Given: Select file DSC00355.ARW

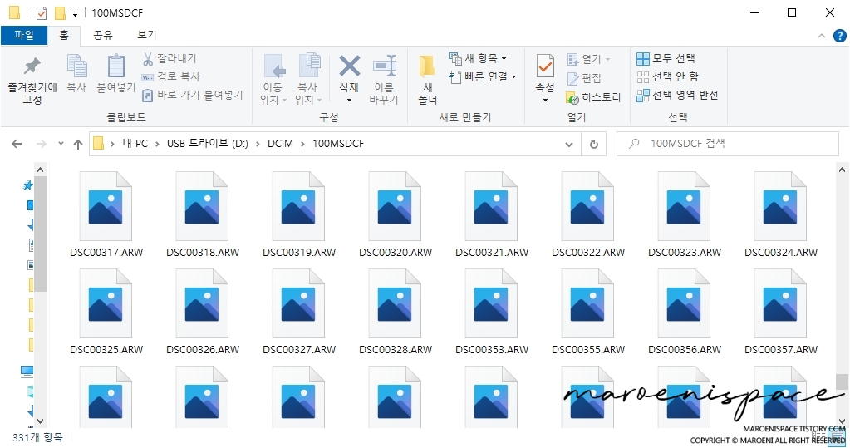Looking at the screenshot, I should tap(588, 312).
